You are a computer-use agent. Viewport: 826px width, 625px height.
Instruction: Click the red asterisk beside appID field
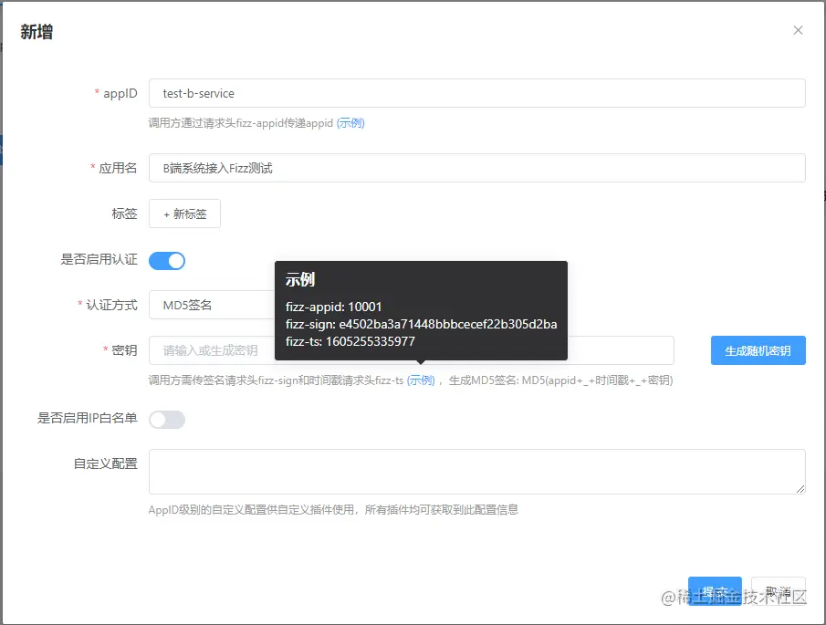coord(97,92)
